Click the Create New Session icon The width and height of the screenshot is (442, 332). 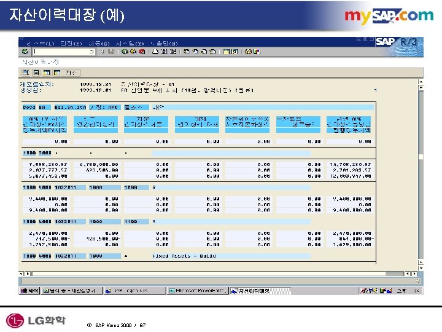[226, 52]
